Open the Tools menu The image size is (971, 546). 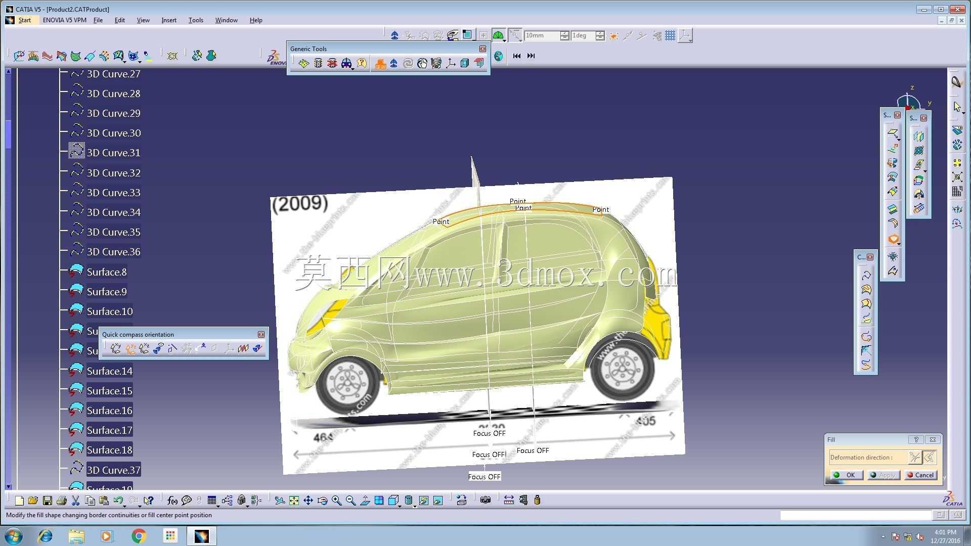[x=196, y=20]
